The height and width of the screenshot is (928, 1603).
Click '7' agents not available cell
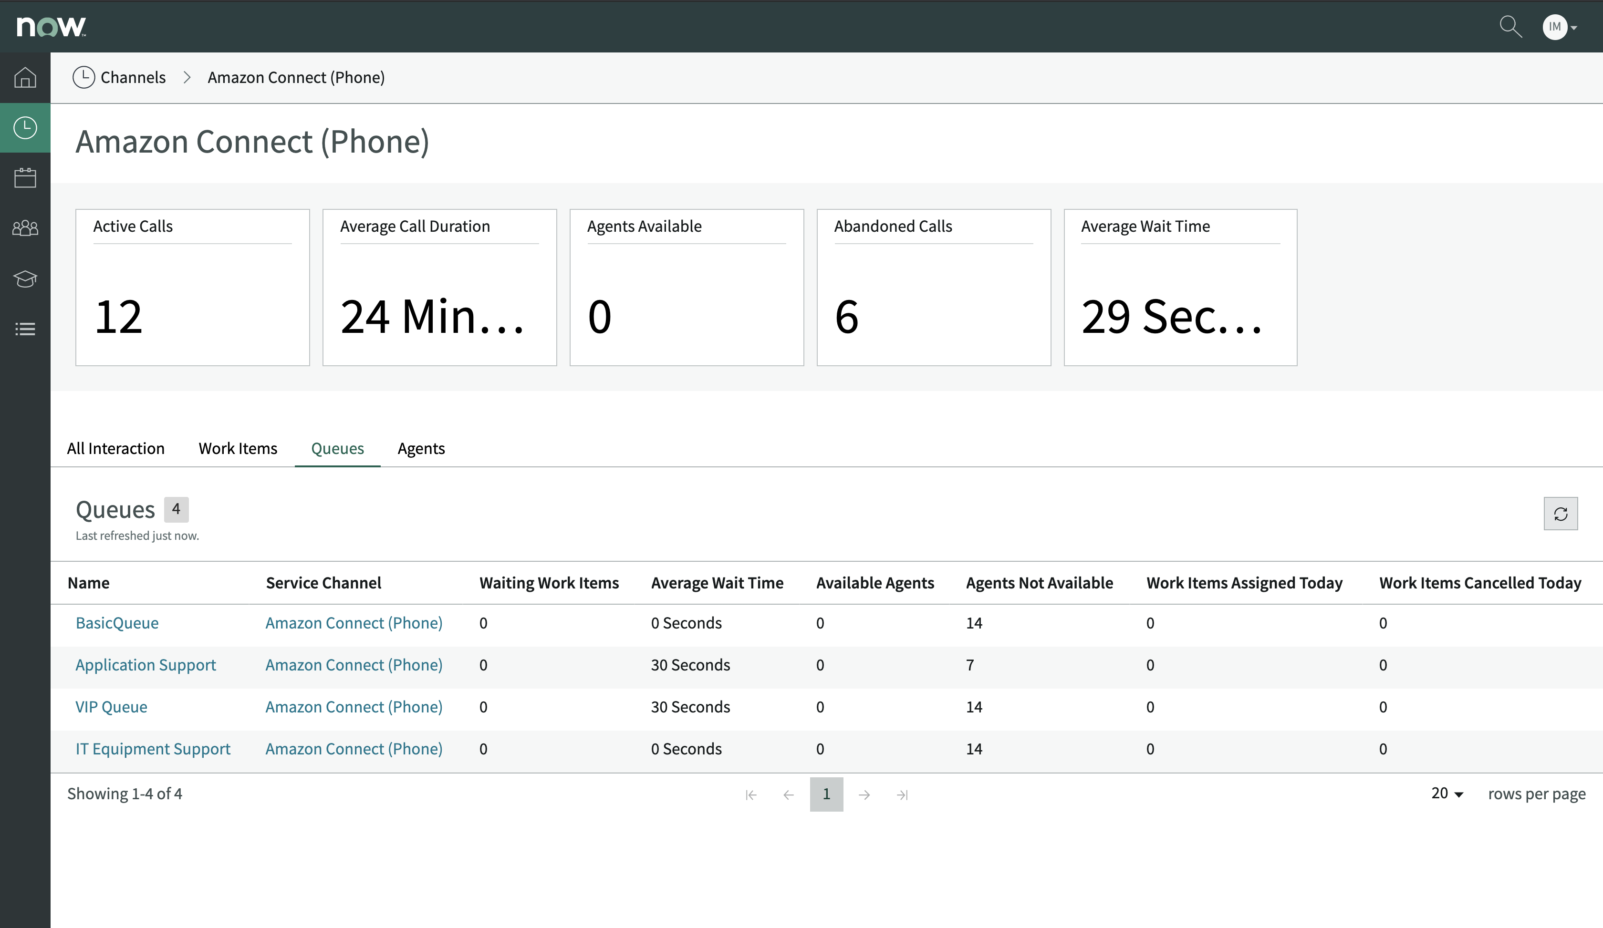(x=970, y=665)
